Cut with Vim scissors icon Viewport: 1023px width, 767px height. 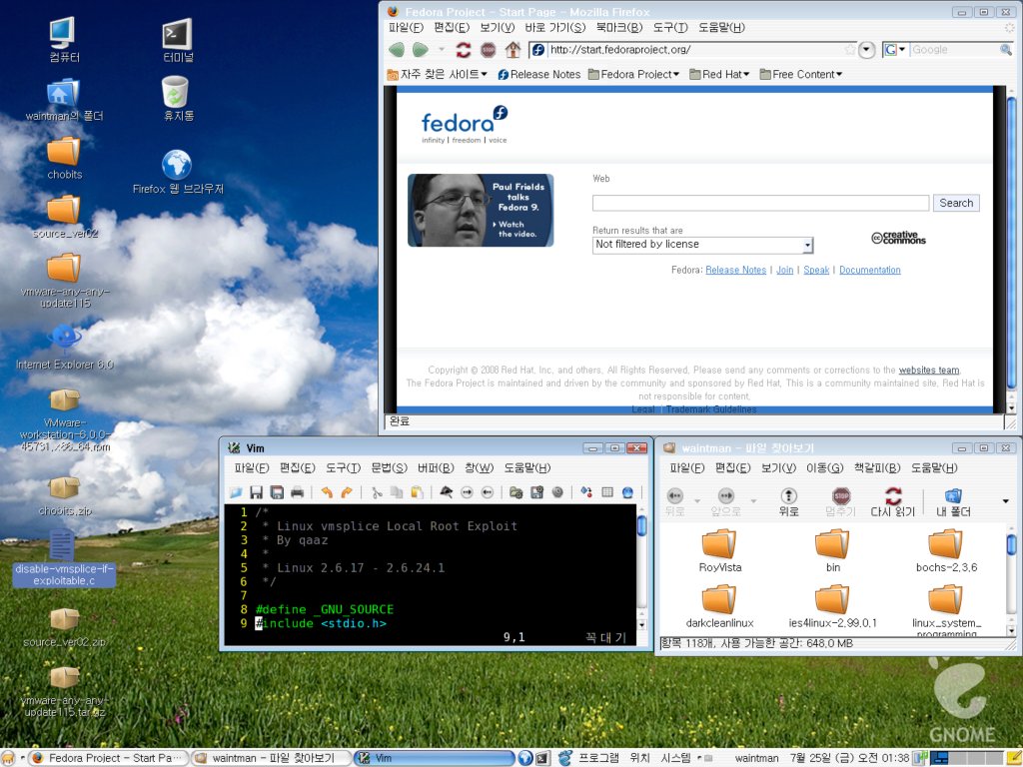pos(377,492)
